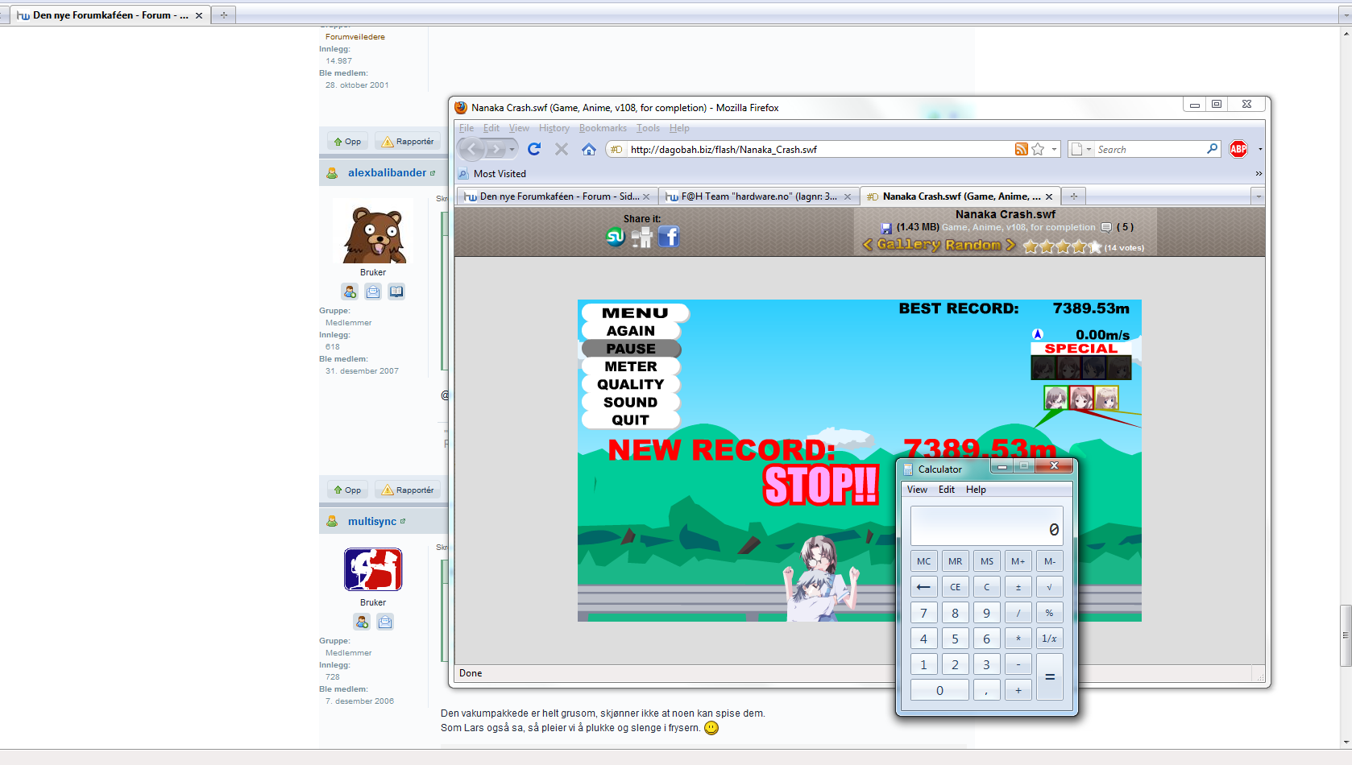This screenshot has height=765, width=1352.
Task: Share on Digg icon
Action: 642,237
